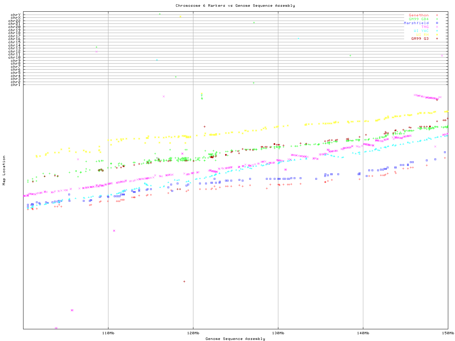Click the red diamond outlier below 120Mb gridline
This screenshot has width=455, height=341.
tap(184, 281)
